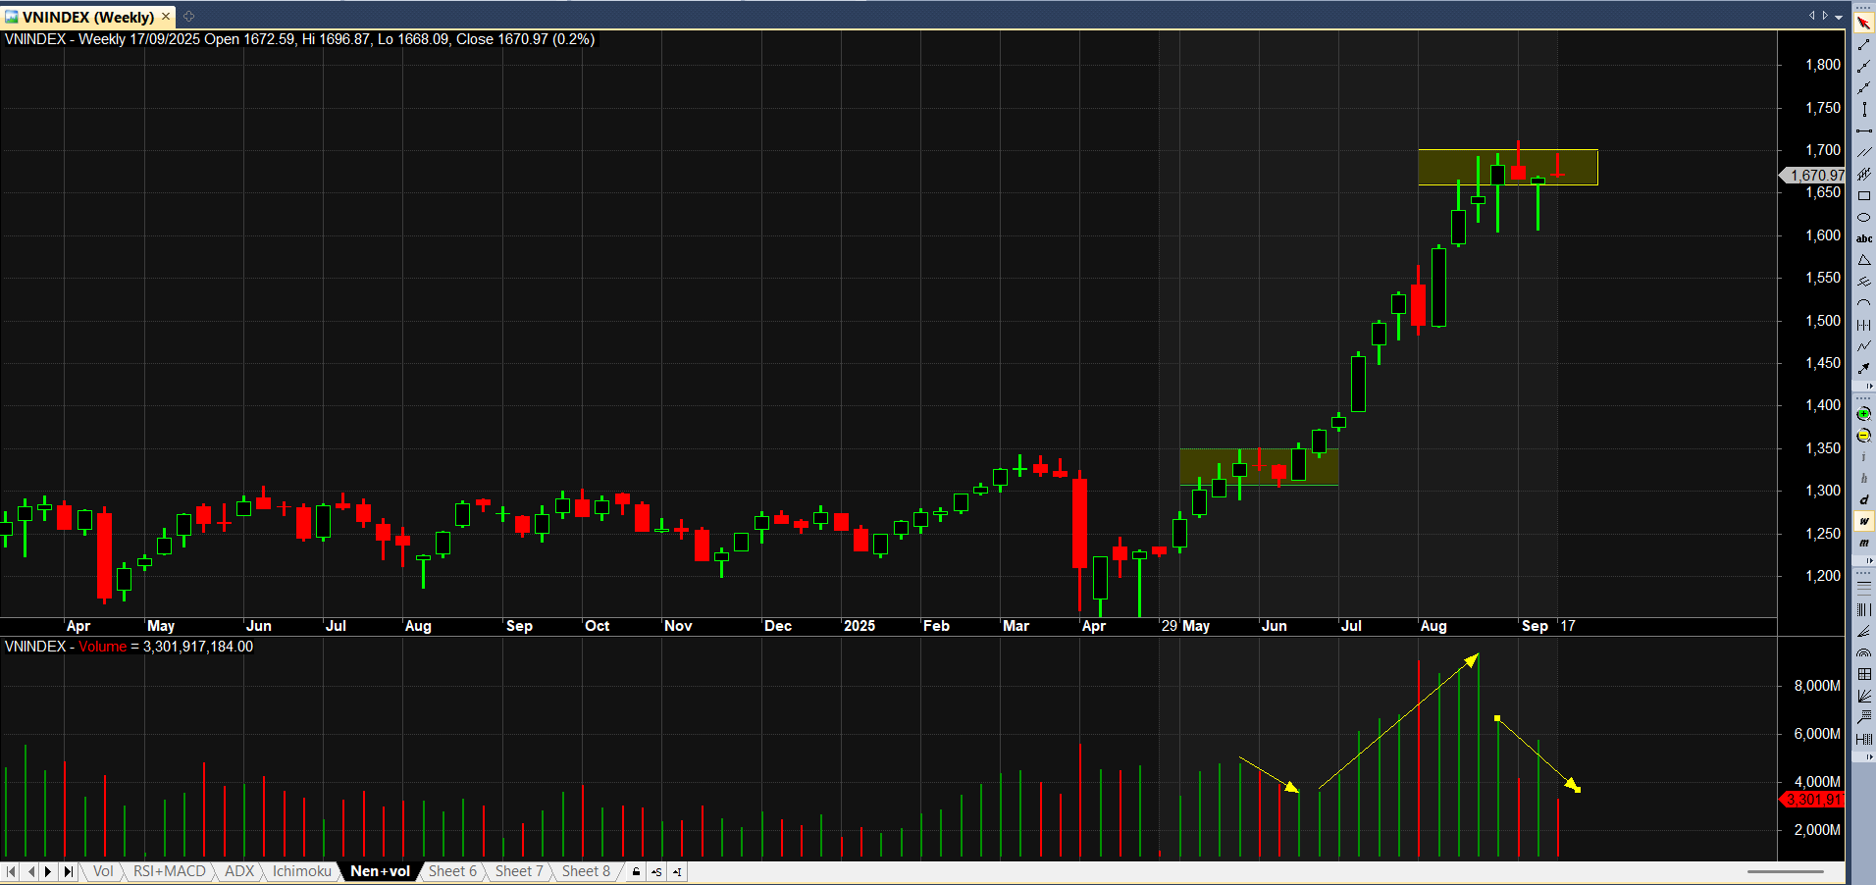Image resolution: width=1876 pixels, height=885 pixels.
Task: Select the ellipse drawing tool
Action: [x=1864, y=217]
